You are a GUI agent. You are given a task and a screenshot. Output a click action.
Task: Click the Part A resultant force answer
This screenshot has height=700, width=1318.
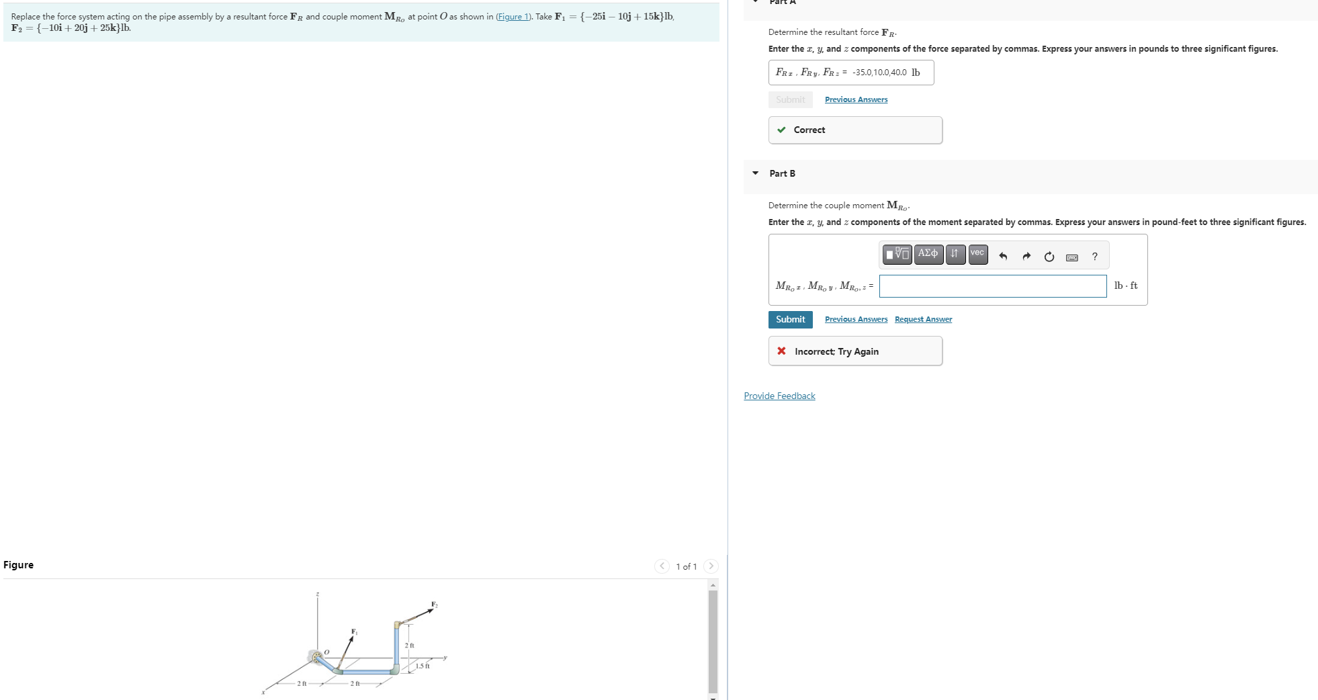[x=851, y=73]
